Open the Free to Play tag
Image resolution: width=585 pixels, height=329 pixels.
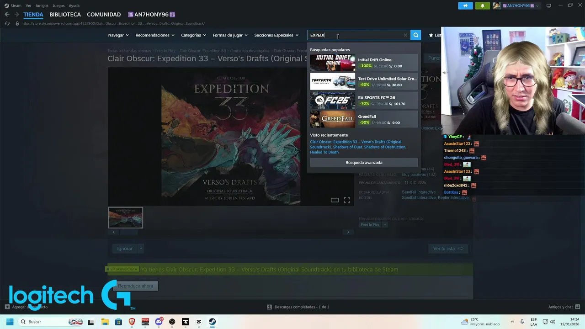click(370, 225)
